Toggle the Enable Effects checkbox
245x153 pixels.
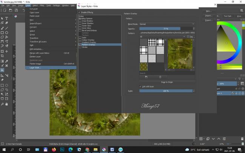coord(79,12)
